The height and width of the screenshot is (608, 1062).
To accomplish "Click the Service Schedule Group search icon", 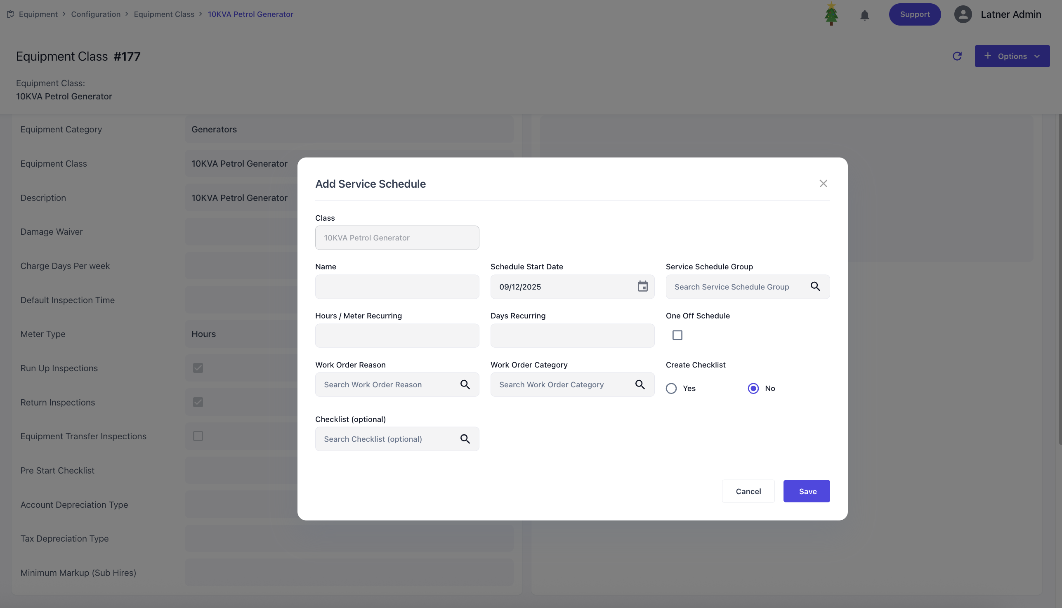I will click(815, 286).
